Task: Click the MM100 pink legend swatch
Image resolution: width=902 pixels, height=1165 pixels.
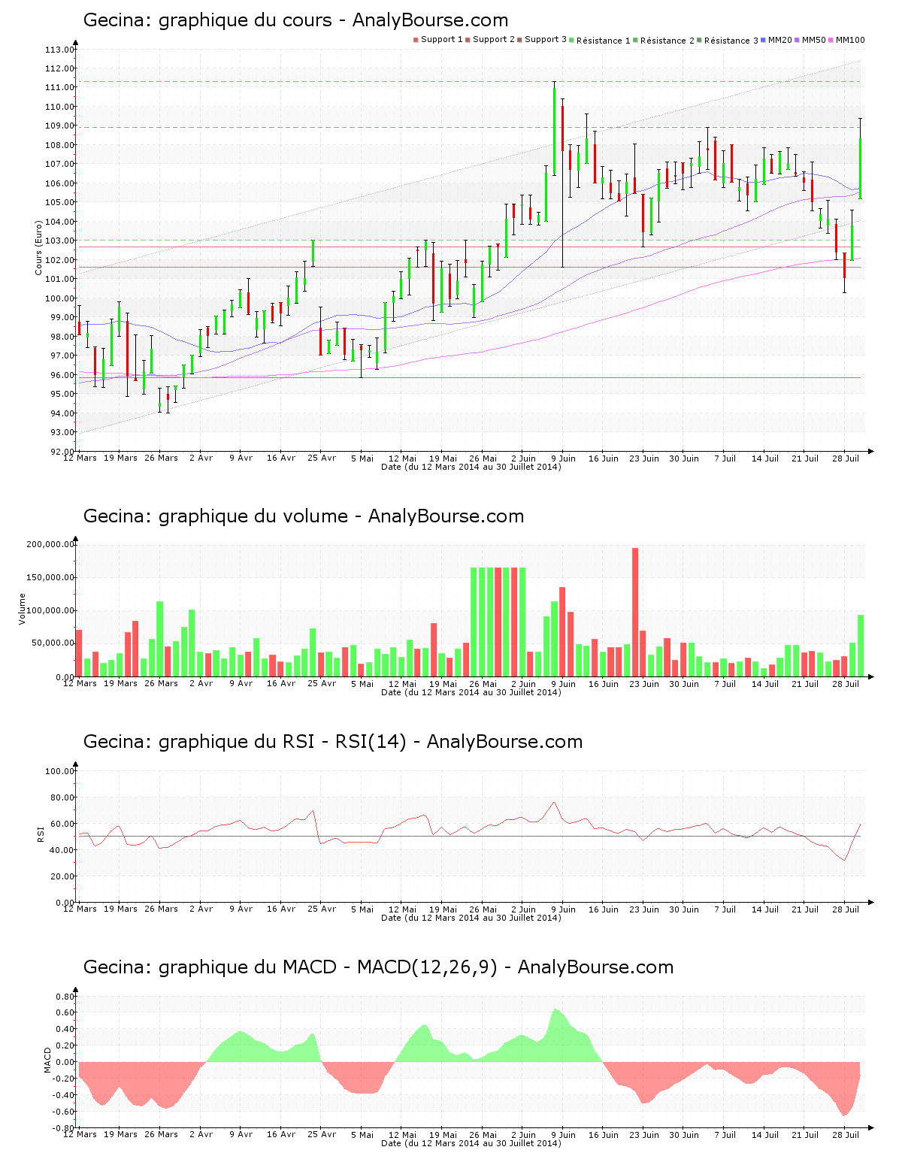Action: (831, 40)
